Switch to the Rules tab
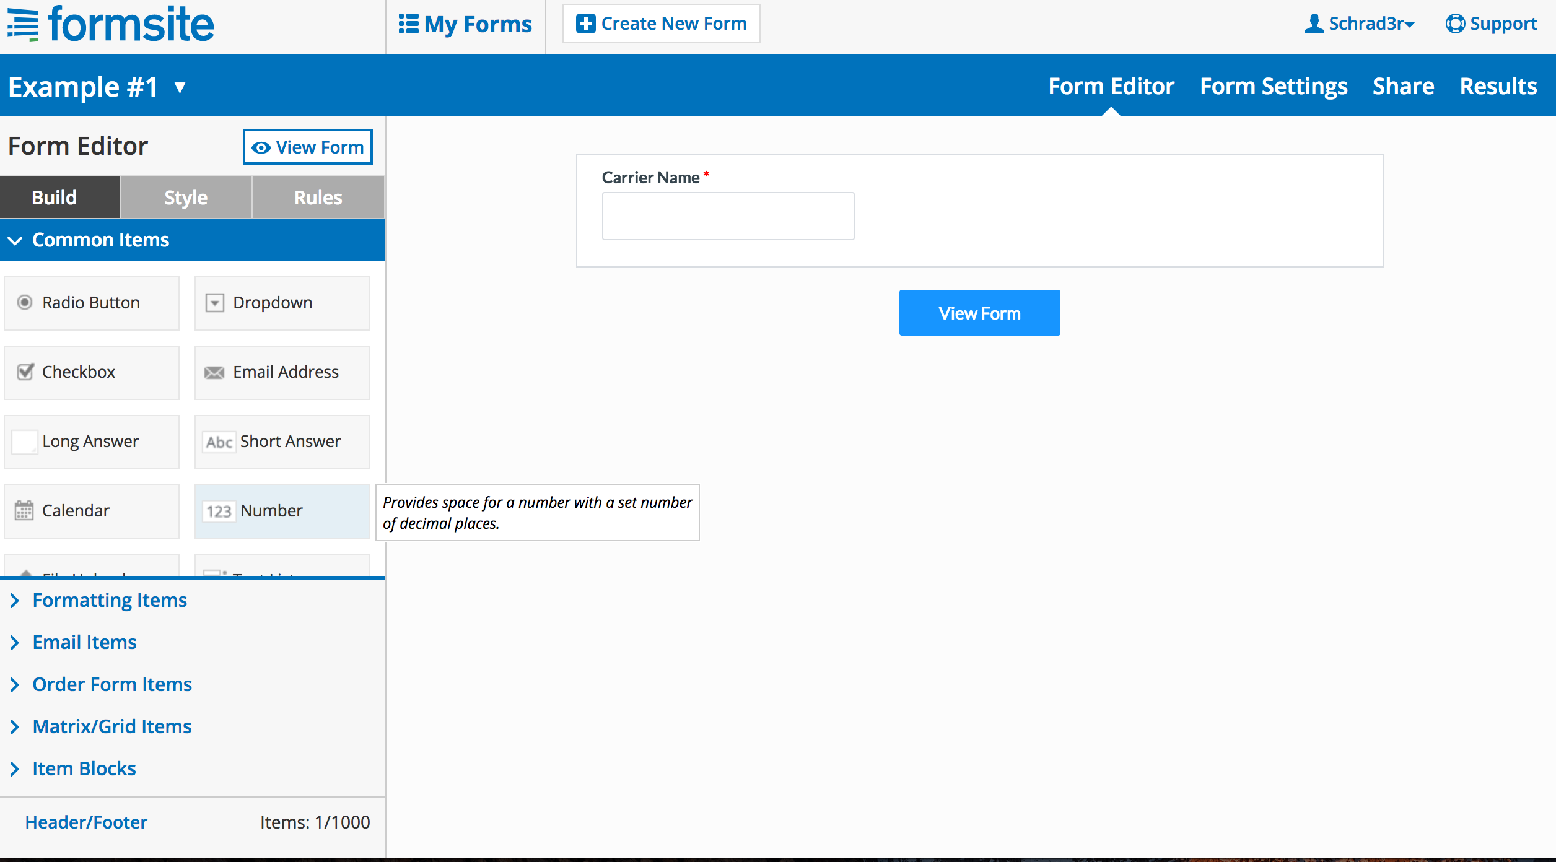 click(x=318, y=197)
